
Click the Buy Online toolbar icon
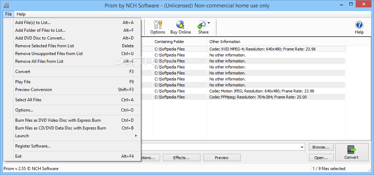click(x=181, y=25)
